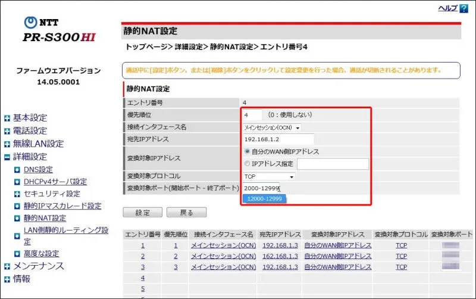
Task: Expand the 電話設定 plus icon
Action: tap(7, 131)
